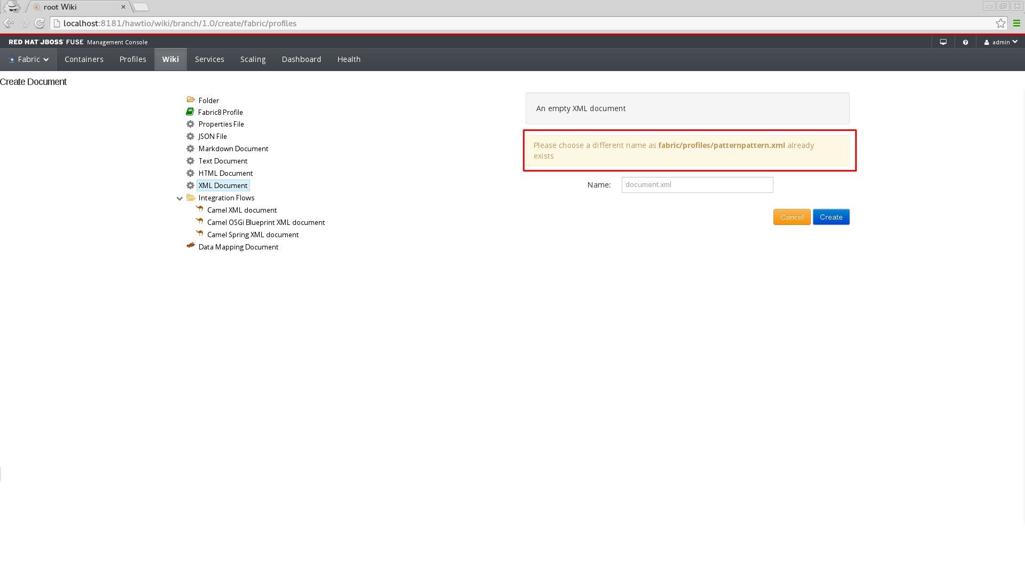The height and width of the screenshot is (577, 1025).
Task: Select Properties File in the list
Action: coord(221,124)
